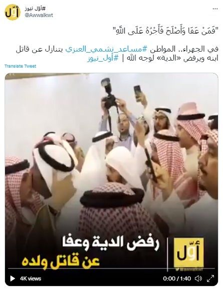Screen dimensions: 223x291
Task: Click the yellow Awwal logo inside the video
Action: click(x=188, y=252)
